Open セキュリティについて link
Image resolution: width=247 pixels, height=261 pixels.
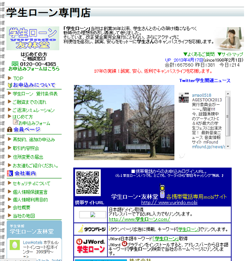(x=32, y=183)
